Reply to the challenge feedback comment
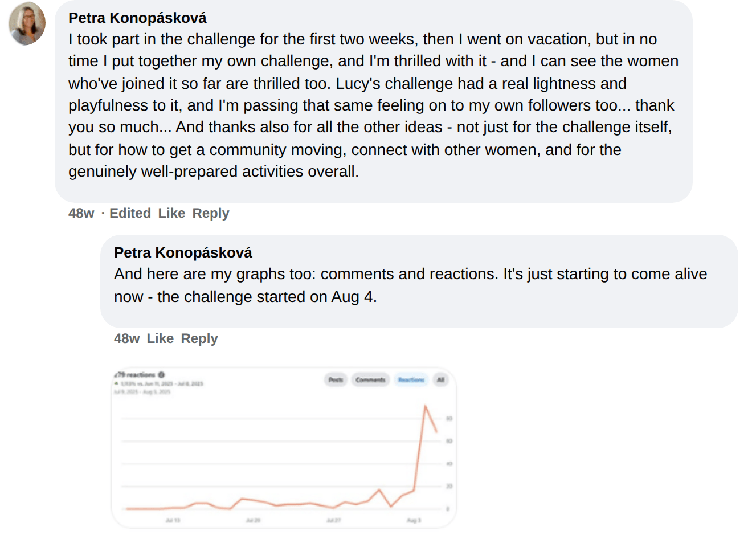 (x=211, y=213)
